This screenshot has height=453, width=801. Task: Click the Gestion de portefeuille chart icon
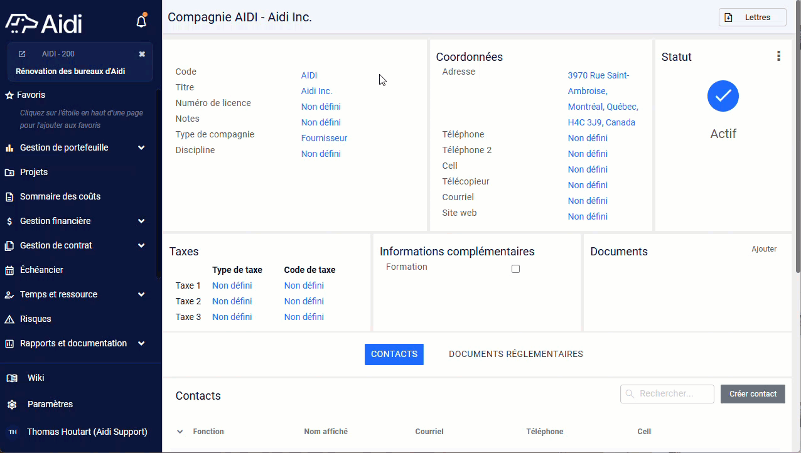[9, 148]
